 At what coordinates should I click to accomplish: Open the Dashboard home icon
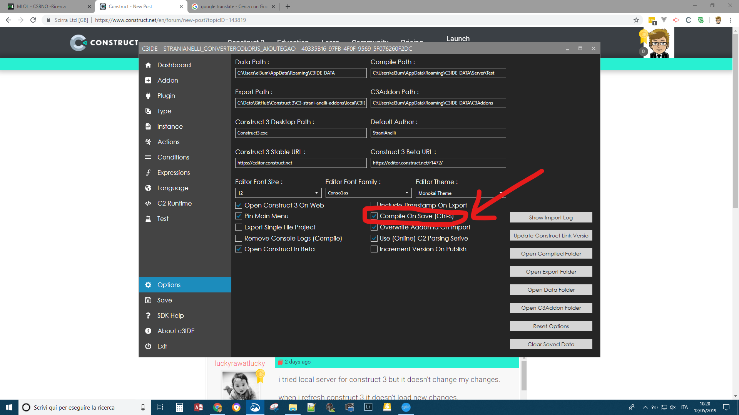click(x=148, y=65)
